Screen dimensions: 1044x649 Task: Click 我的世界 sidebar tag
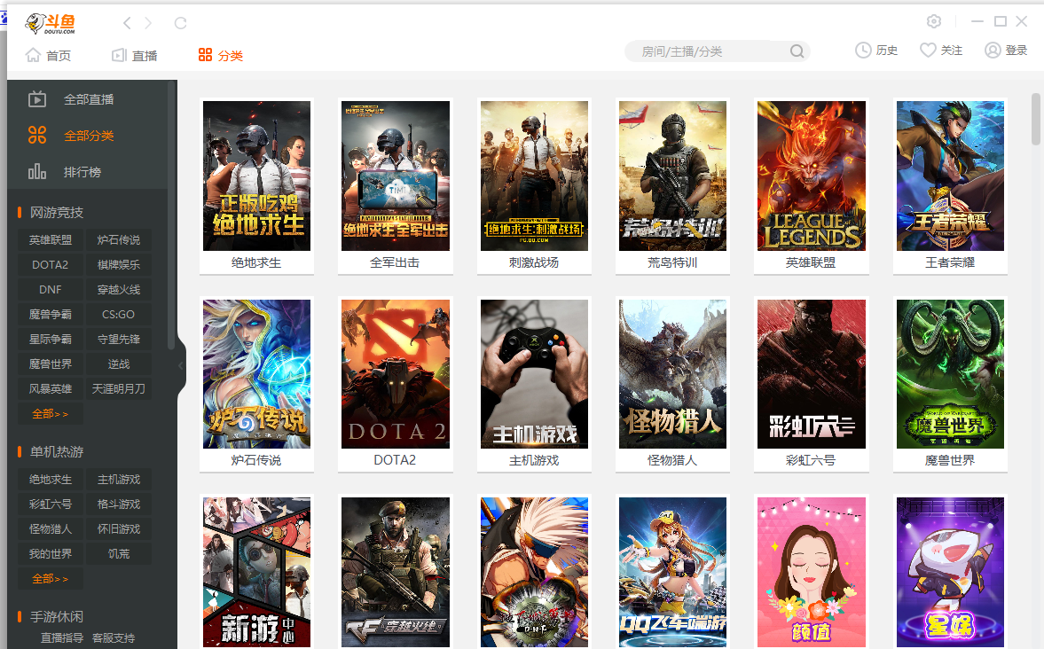point(51,554)
